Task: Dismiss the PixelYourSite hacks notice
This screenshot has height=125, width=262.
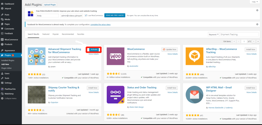Action: [257, 10]
